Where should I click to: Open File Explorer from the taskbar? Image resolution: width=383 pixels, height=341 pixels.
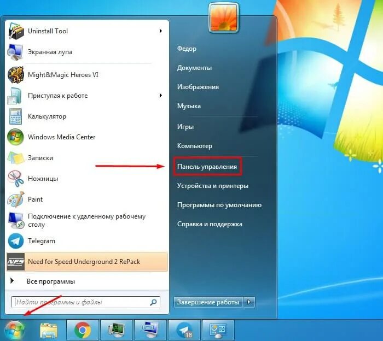coord(49,330)
